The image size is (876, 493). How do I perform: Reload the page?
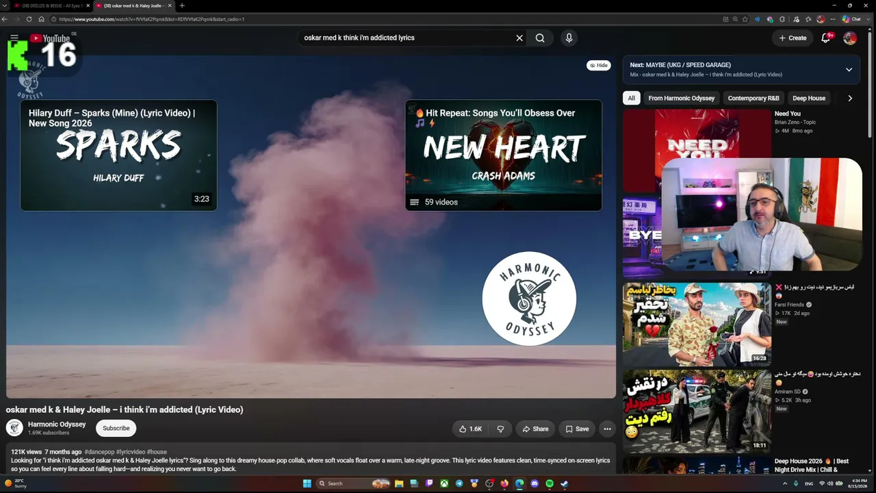[x=29, y=19]
